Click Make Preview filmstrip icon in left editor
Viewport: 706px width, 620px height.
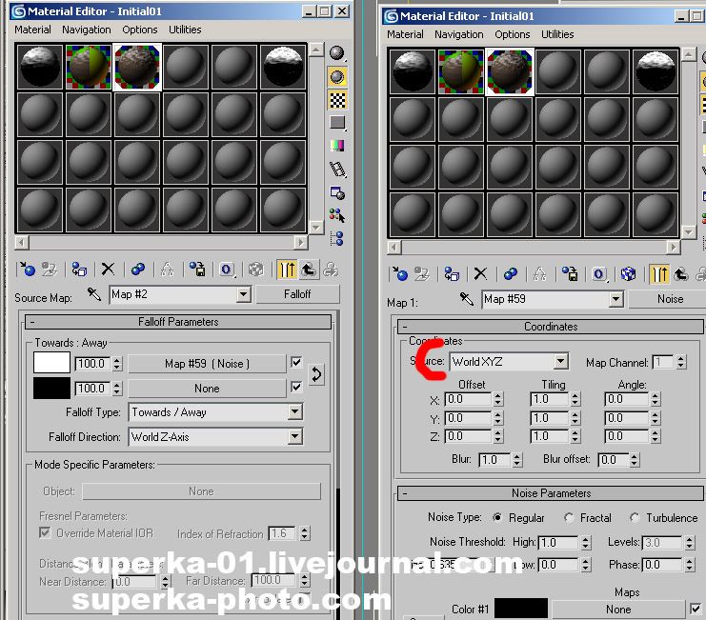[x=337, y=169]
